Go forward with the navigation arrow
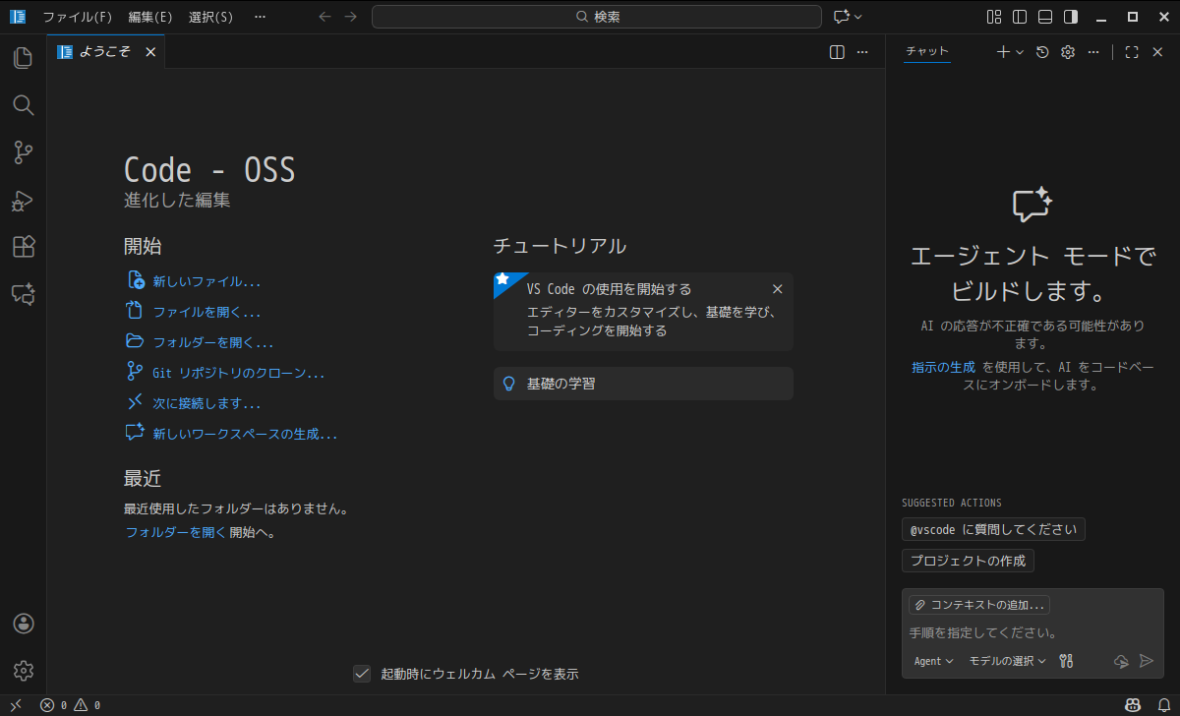 351,17
